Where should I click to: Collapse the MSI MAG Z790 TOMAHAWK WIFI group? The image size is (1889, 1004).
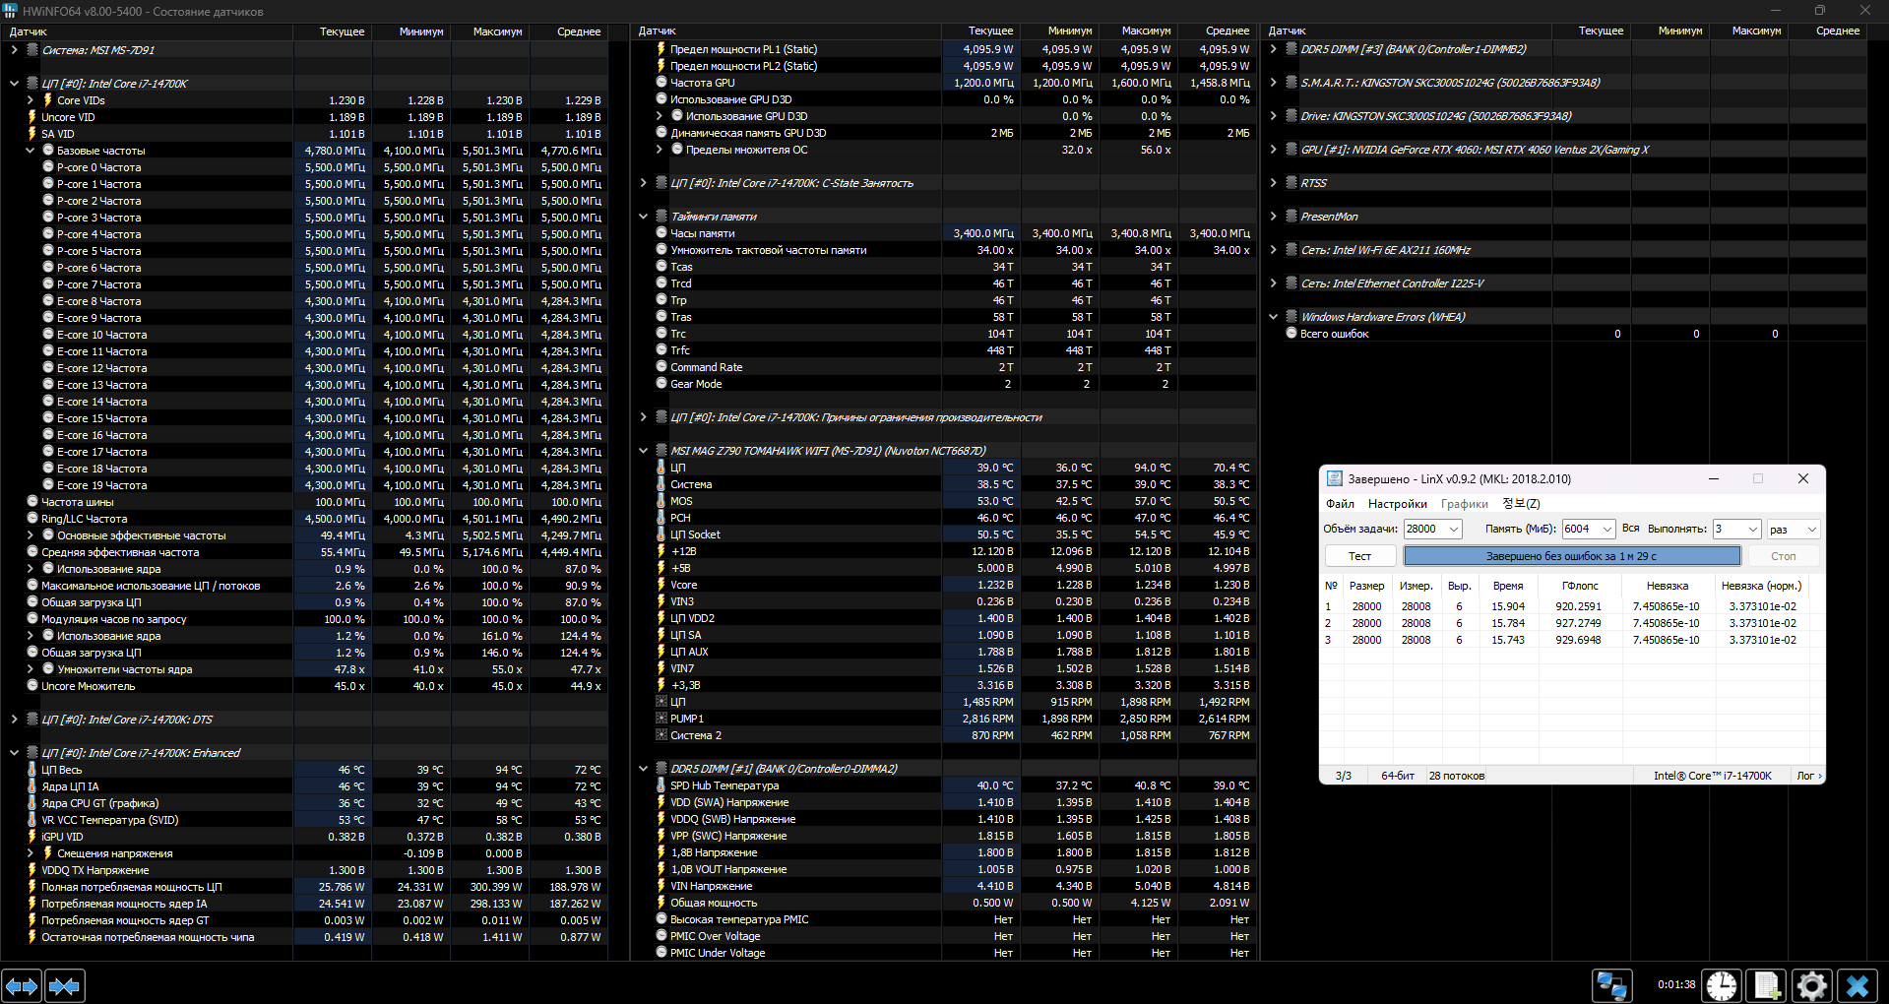[x=644, y=451]
